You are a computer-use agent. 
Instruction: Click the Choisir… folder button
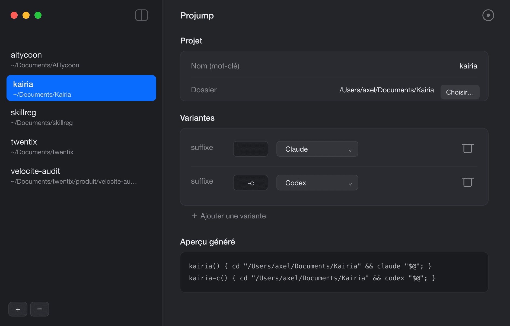[x=460, y=92]
